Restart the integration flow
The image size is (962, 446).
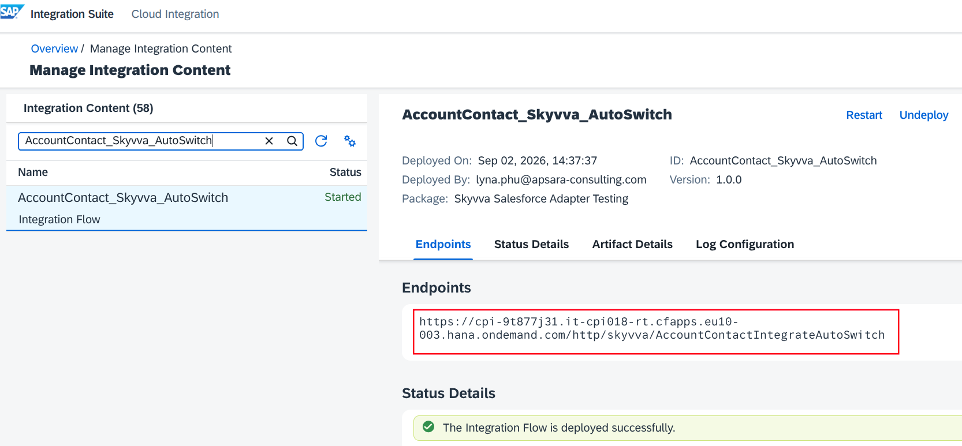[x=864, y=115]
